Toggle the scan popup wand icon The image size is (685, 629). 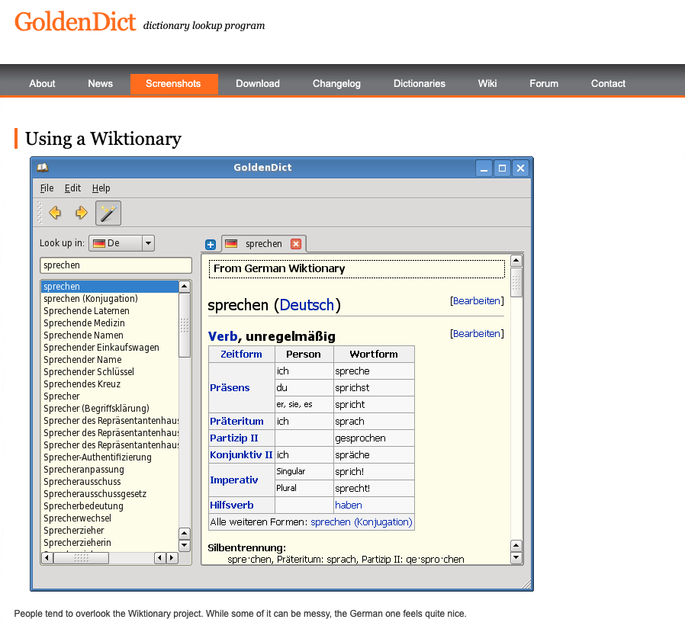pyautogui.click(x=108, y=213)
